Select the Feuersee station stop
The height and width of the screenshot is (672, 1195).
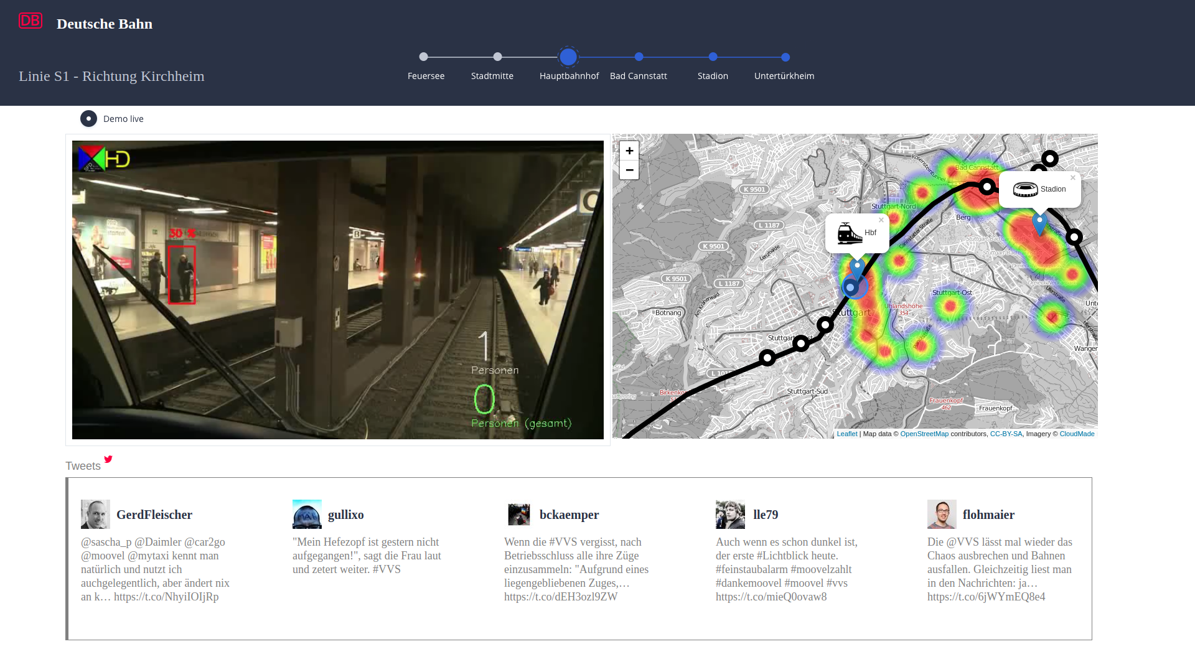(x=424, y=57)
